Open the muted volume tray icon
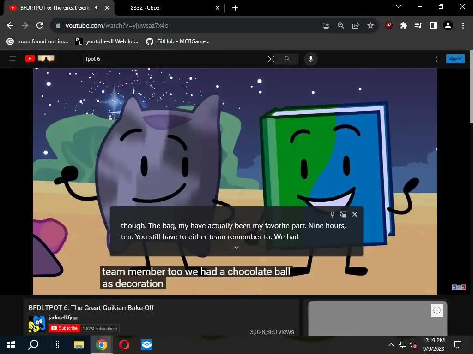The height and width of the screenshot is (354, 473). (x=413, y=345)
